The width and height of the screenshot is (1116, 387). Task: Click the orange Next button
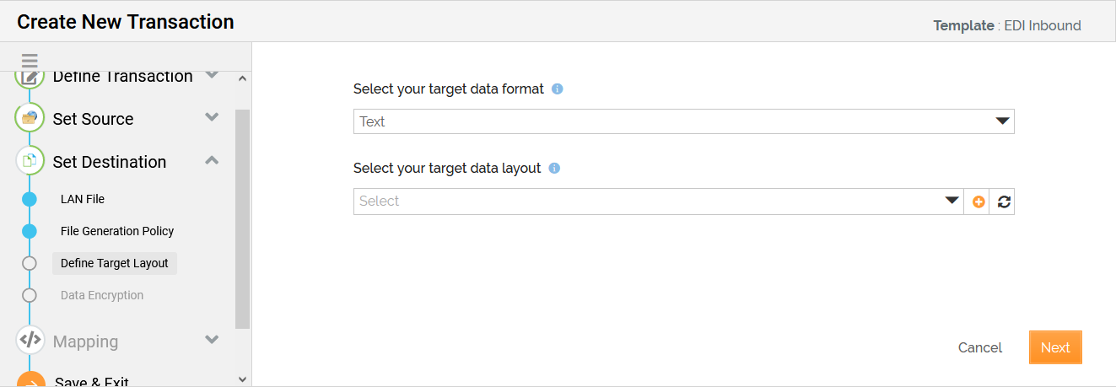[x=1054, y=347]
